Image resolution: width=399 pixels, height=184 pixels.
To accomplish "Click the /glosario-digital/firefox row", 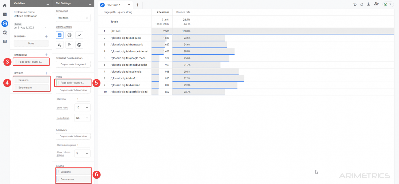I will tap(246, 78).
